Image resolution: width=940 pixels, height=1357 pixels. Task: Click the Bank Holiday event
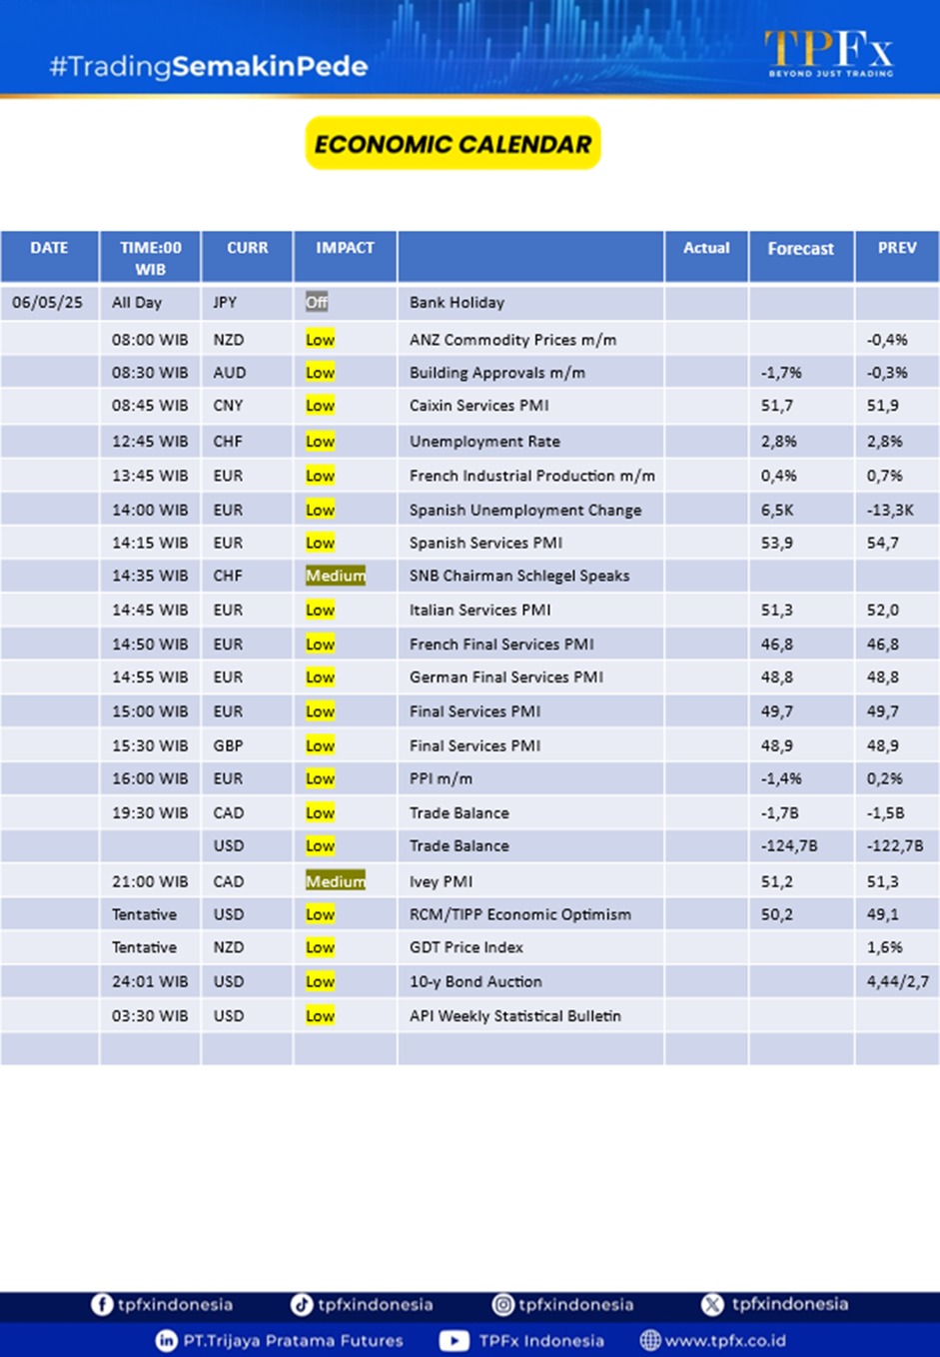(457, 302)
